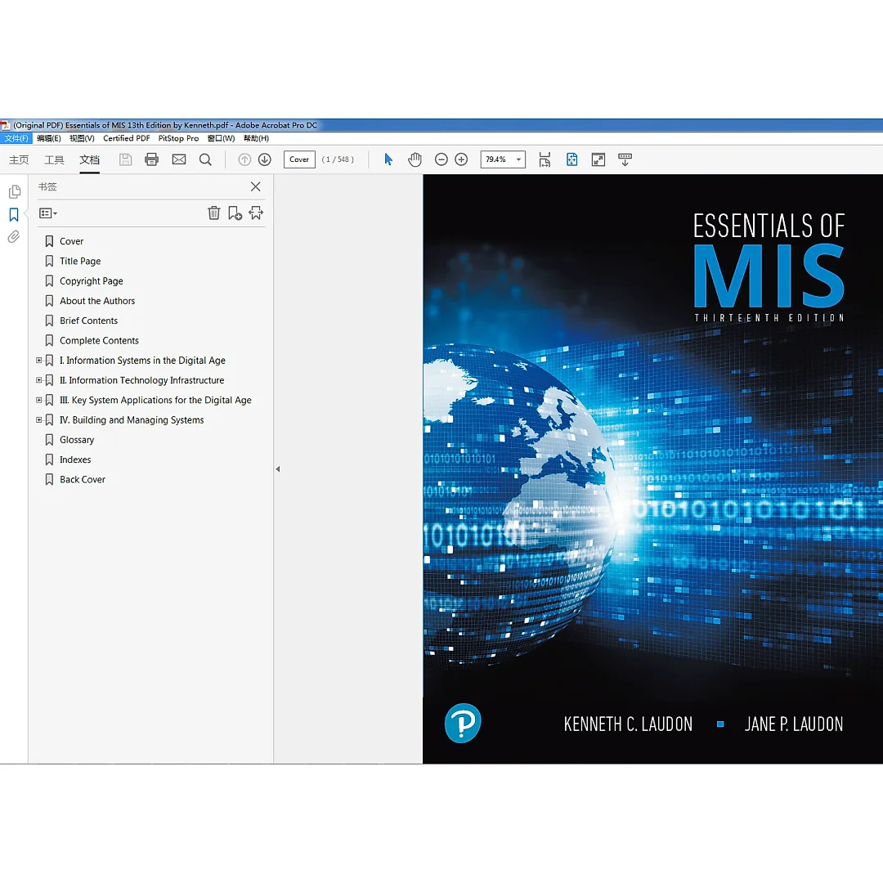Screen dimensions: 883x883
Task: Click IV. Building and Managing Systems text
Action: click(x=132, y=420)
